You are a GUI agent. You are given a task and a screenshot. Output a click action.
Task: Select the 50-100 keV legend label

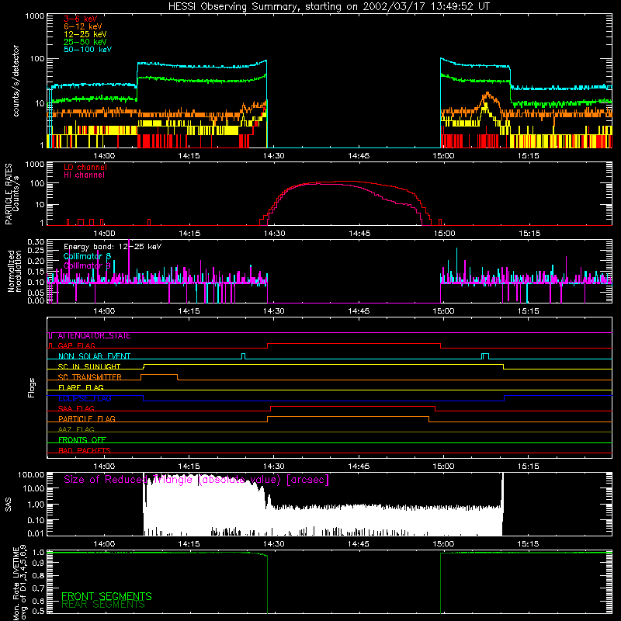[88, 50]
